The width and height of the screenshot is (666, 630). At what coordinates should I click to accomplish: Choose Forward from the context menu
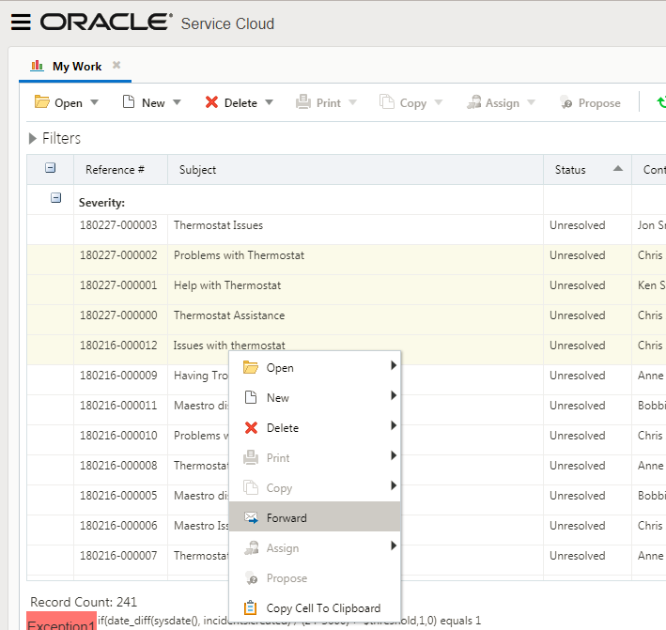[287, 518]
